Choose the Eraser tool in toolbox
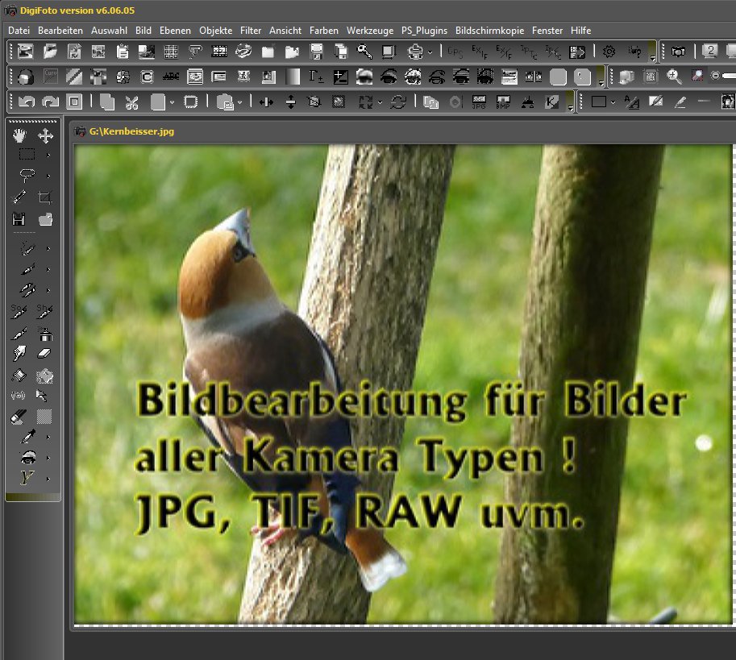Viewport: 736px width, 660px height. (x=45, y=352)
